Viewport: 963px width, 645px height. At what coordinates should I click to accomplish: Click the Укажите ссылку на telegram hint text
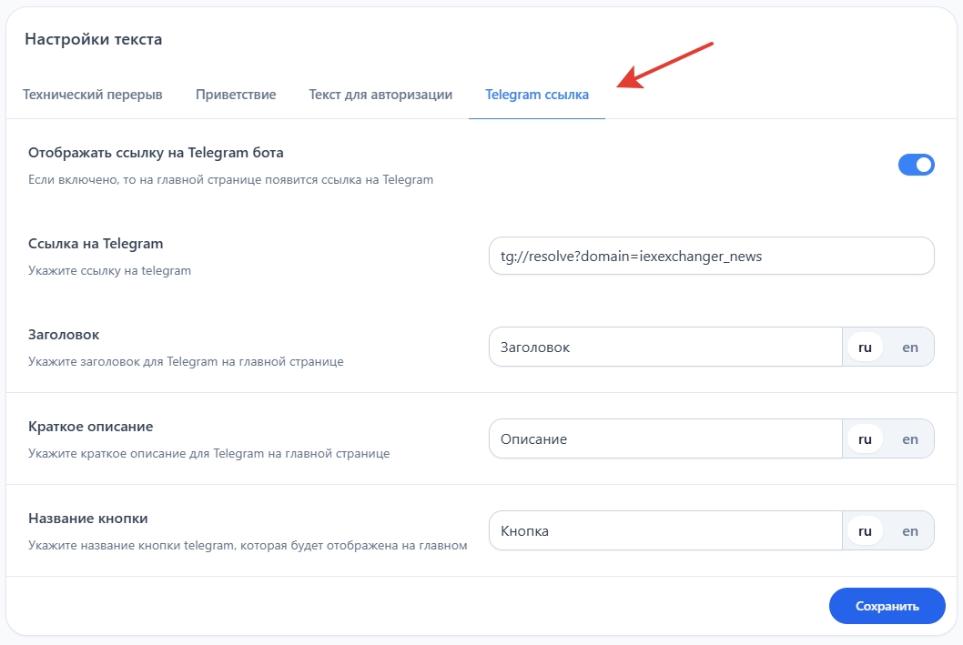pyautogui.click(x=109, y=271)
